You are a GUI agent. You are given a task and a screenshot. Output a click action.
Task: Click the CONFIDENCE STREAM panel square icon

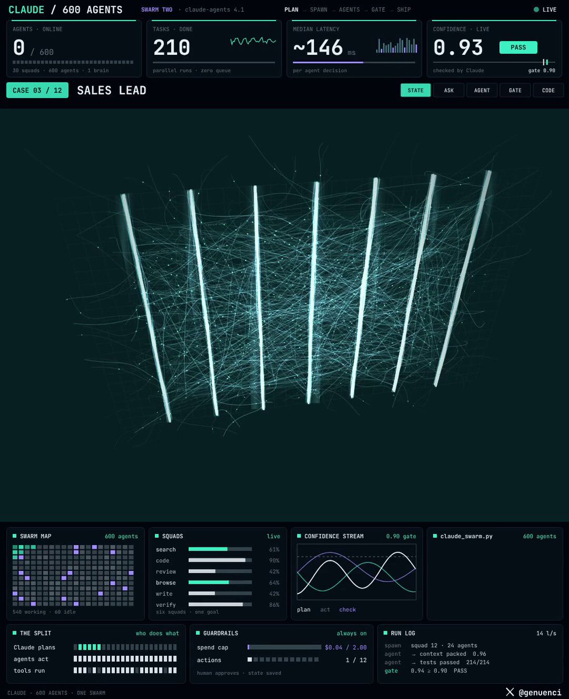click(299, 536)
